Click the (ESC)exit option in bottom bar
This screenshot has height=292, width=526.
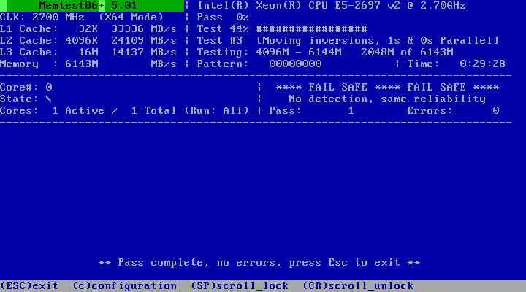click(29, 286)
